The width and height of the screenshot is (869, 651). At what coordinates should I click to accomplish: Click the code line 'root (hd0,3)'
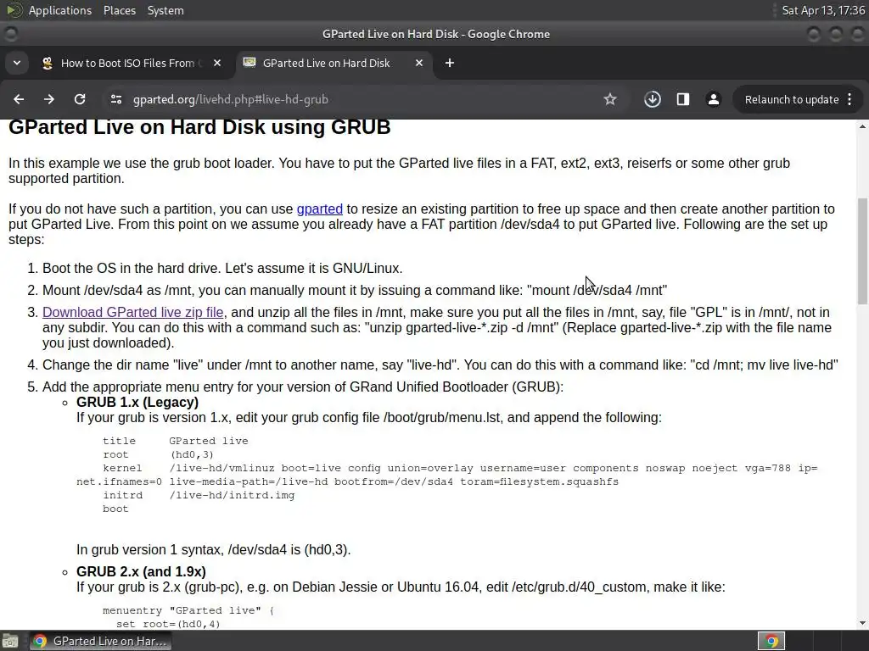(158, 454)
